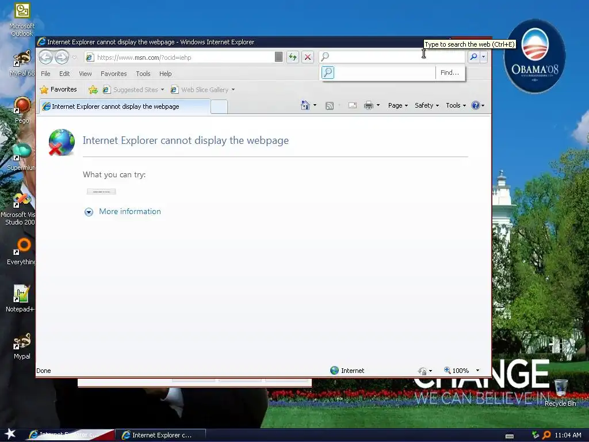Open the zoom level dropdown arrow

tap(477, 371)
